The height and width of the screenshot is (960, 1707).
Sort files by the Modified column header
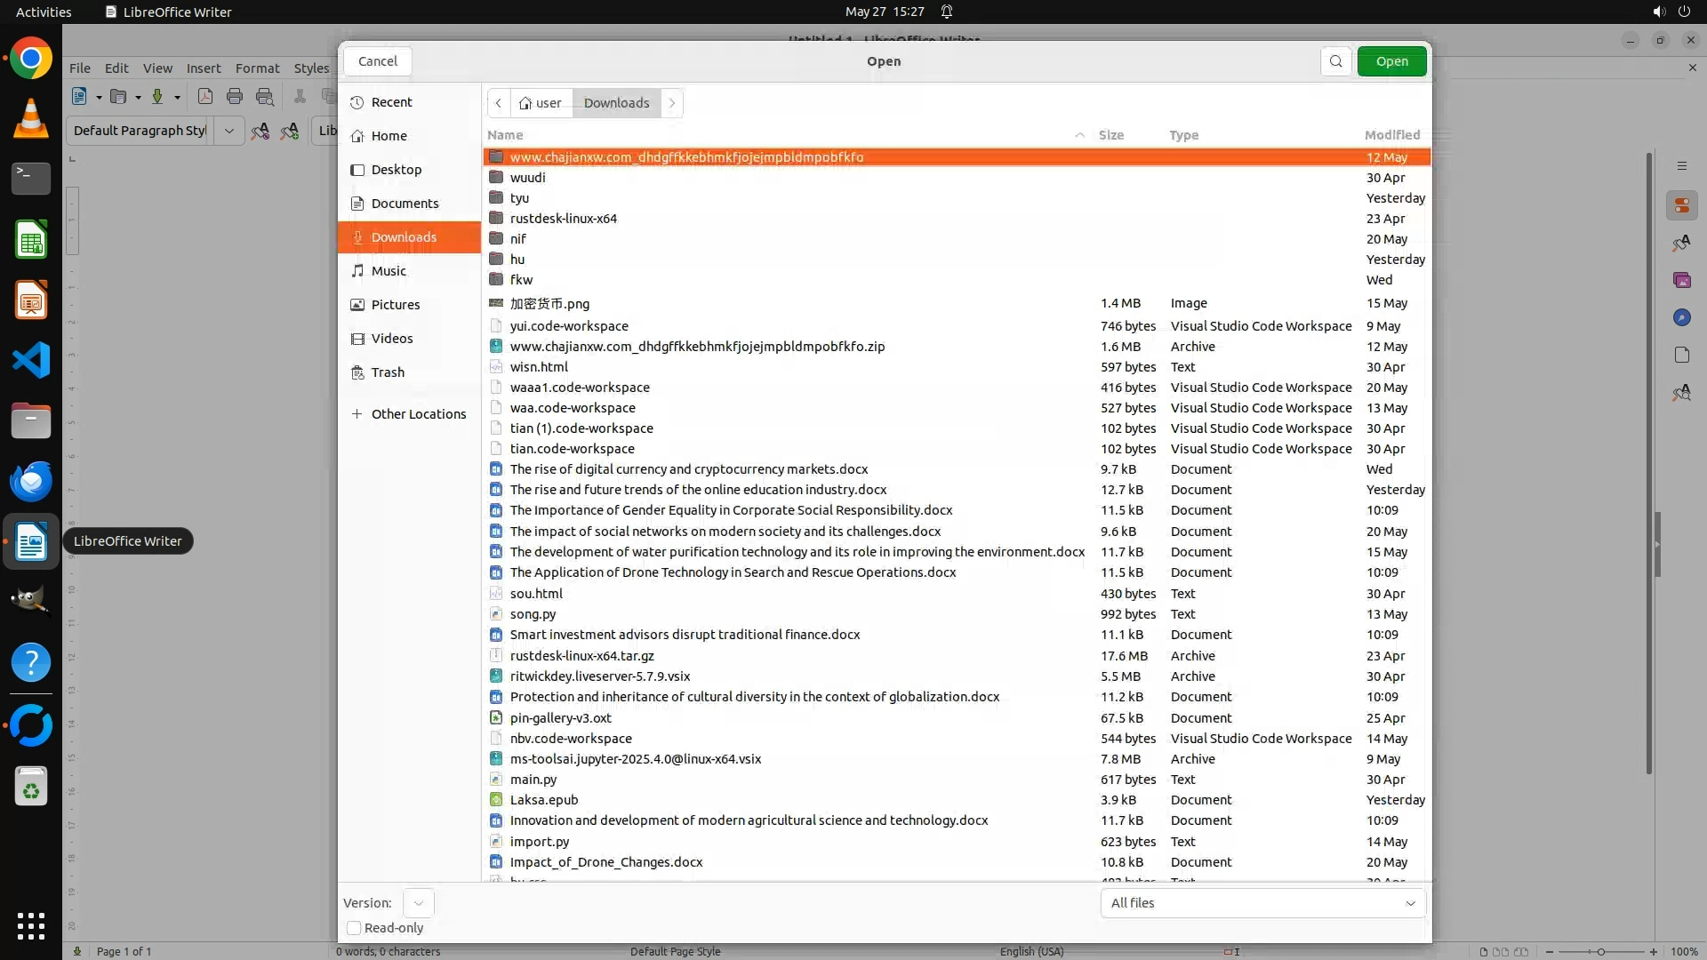(x=1391, y=135)
